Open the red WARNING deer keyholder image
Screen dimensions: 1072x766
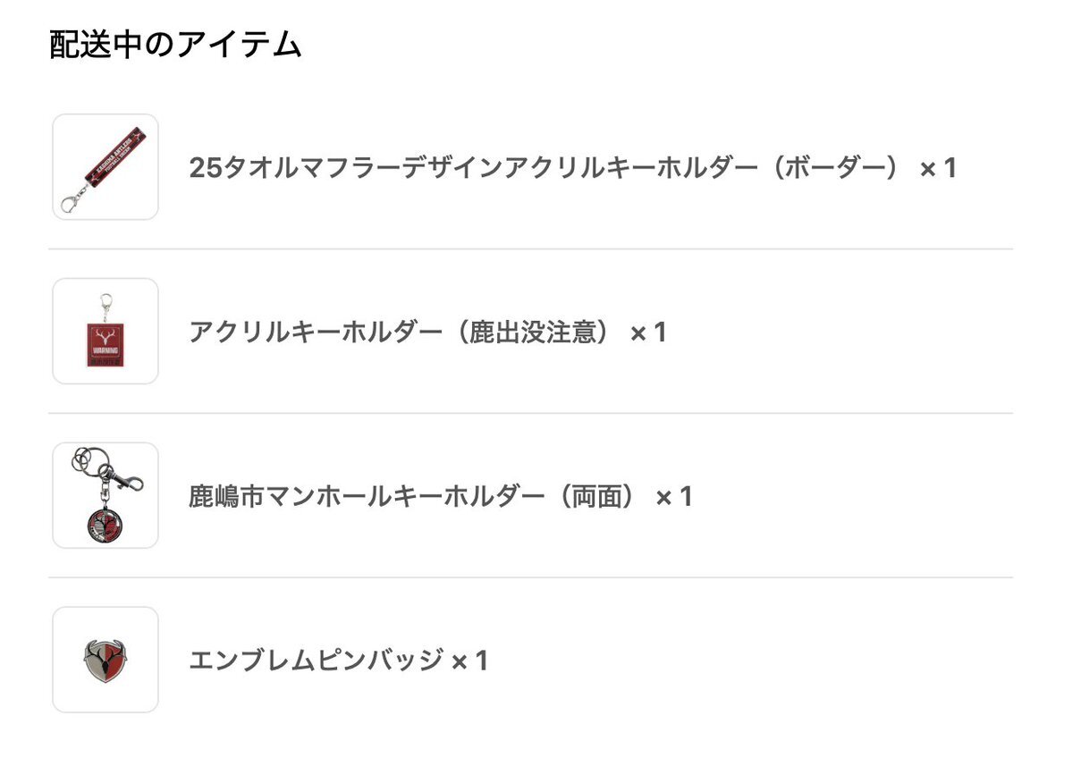tap(106, 332)
